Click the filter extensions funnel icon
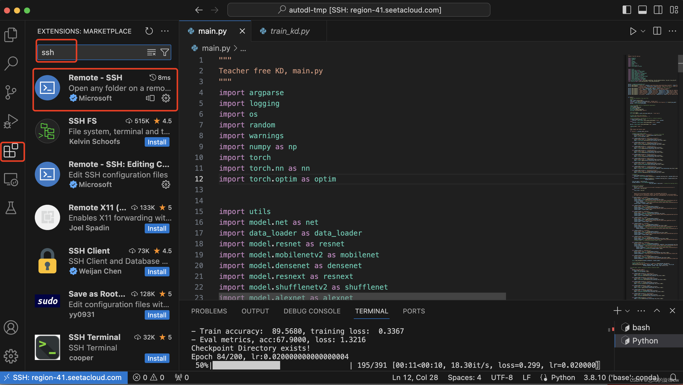The width and height of the screenshot is (683, 385). tap(165, 53)
